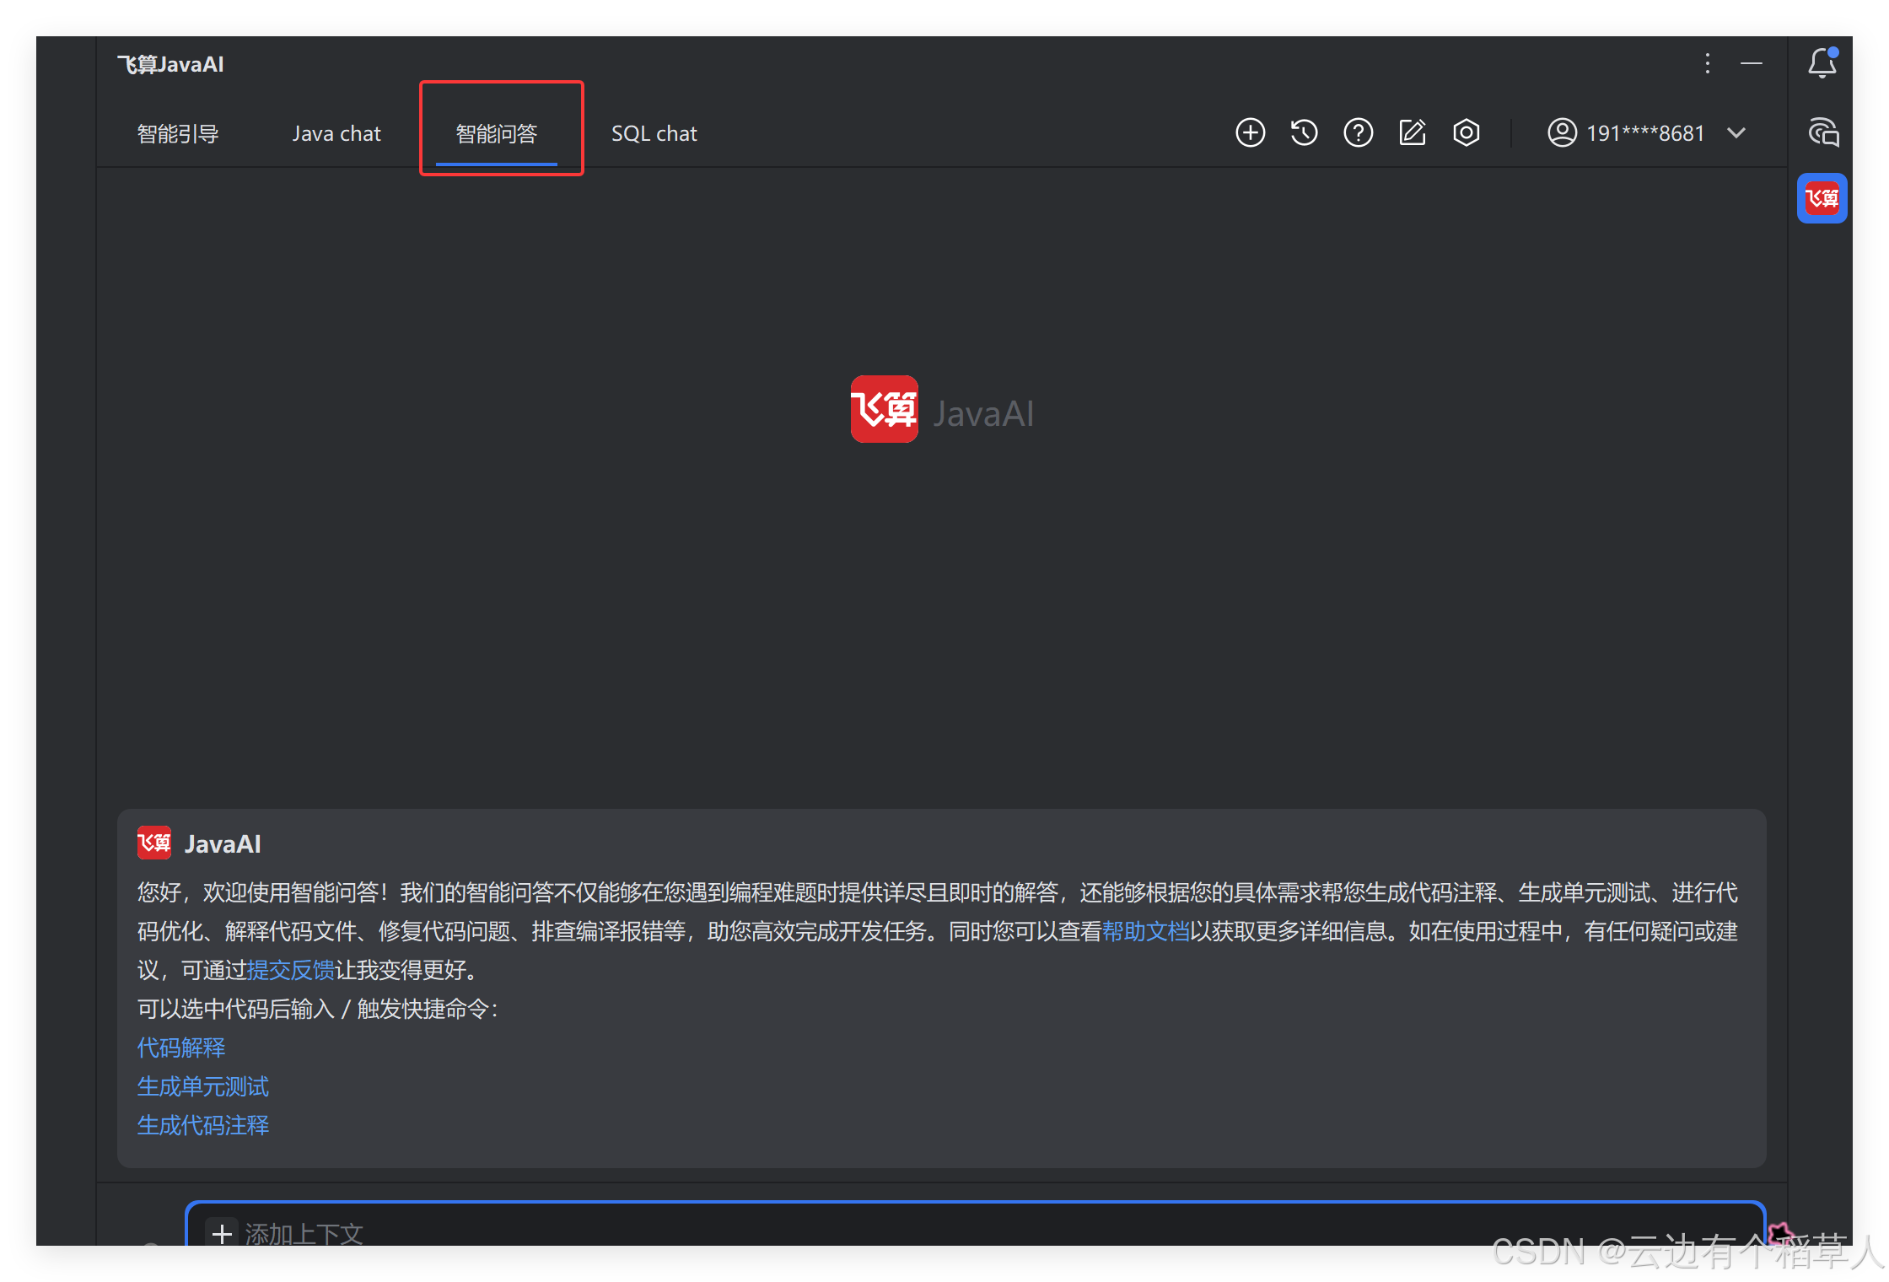Open the three-dot options menu

pos(1707,63)
